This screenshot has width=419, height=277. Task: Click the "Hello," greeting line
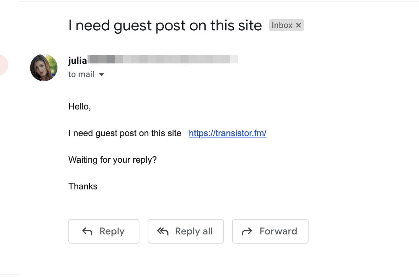(80, 107)
